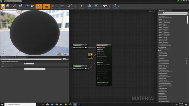189x106 pixels.
Task: Click the Browse toolbar icon
Action: 7,6
